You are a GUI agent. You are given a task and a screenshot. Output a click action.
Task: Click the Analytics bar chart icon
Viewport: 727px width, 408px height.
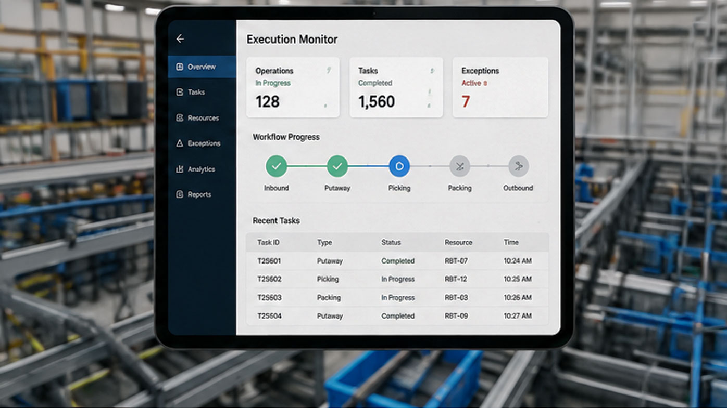180,169
